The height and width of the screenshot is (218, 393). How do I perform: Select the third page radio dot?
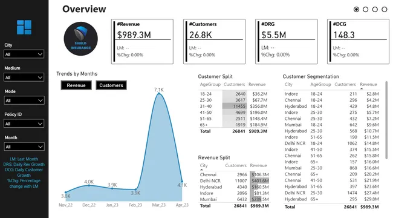coord(375,10)
